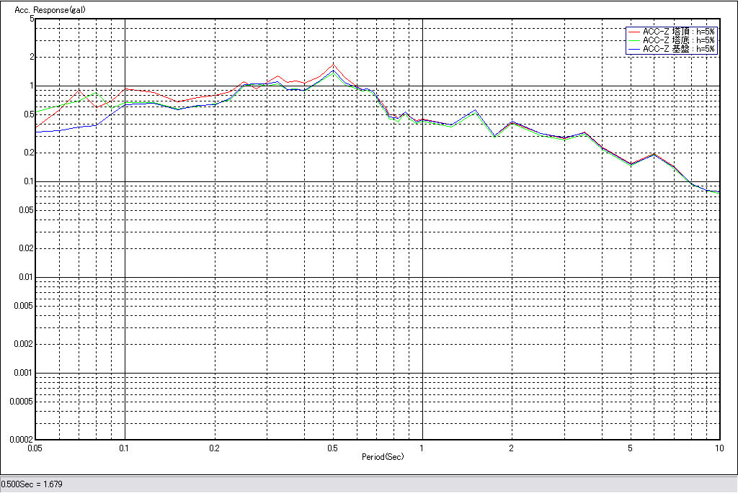
Task: Click the 5 label atop the response axis
Action: (x=32, y=19)
